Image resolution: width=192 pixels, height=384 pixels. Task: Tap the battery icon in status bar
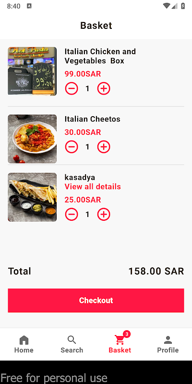pos(183,6)
